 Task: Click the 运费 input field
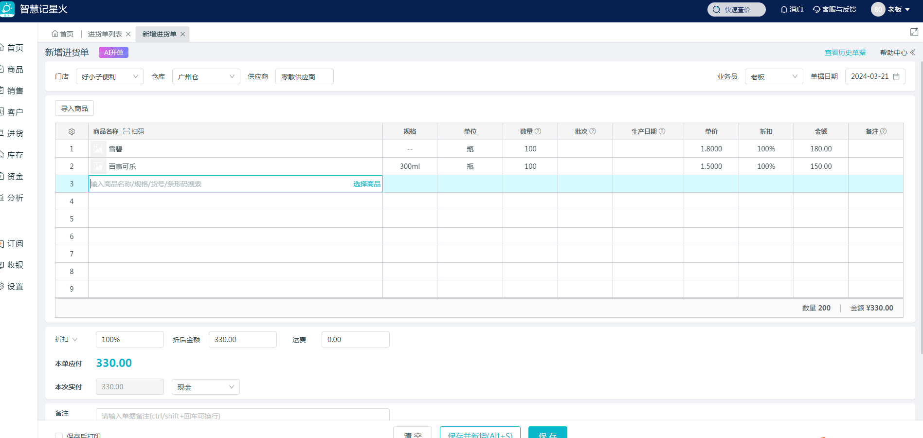click(x=356, y=339)
